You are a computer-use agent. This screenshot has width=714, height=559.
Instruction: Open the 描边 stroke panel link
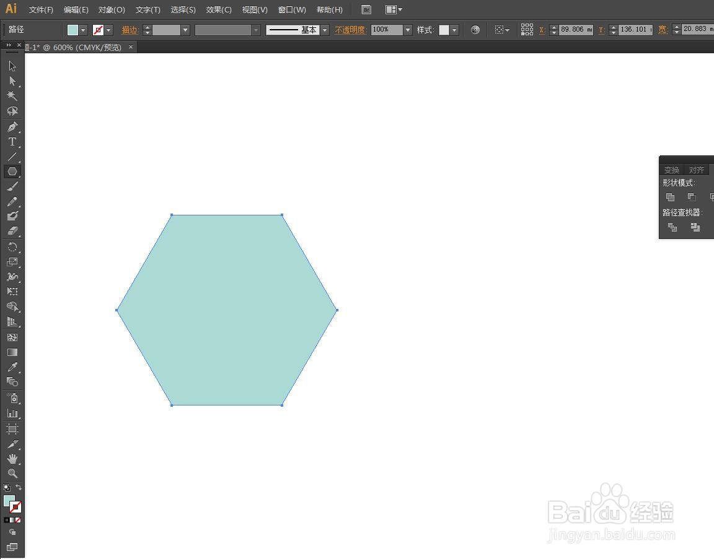point(130,30)
